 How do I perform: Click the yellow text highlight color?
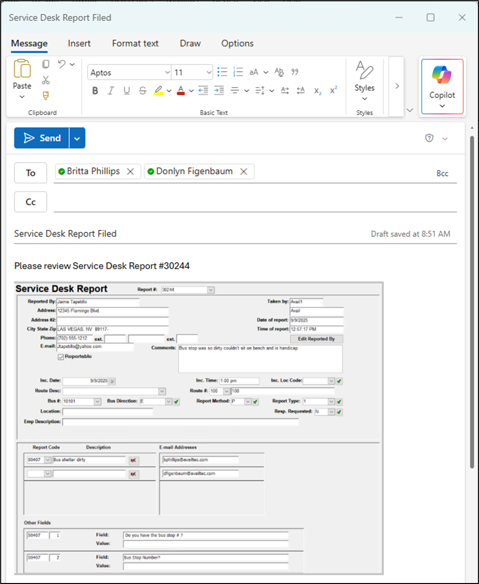tap(158, 90)
